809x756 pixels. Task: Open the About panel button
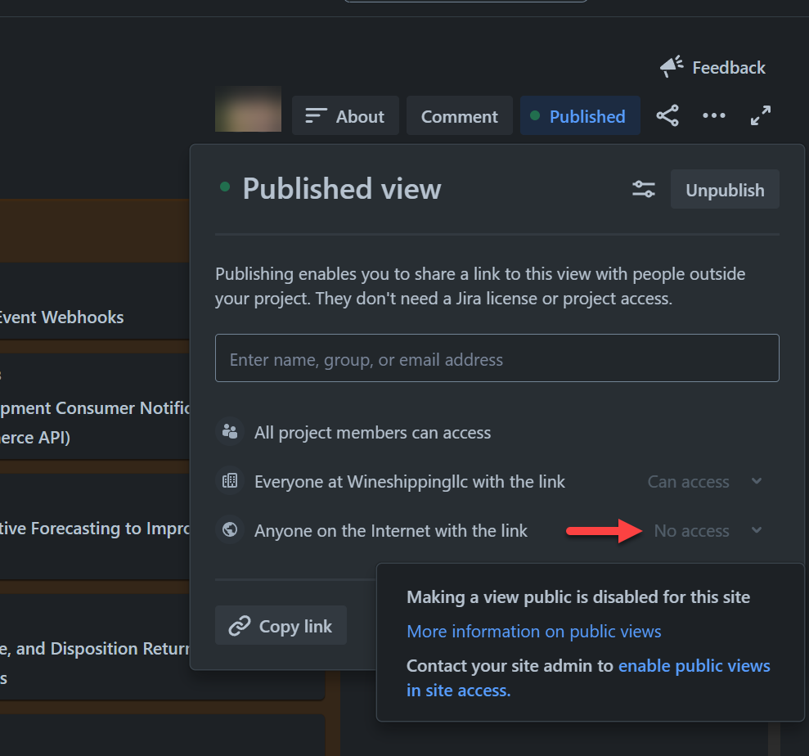coord(345,115)
